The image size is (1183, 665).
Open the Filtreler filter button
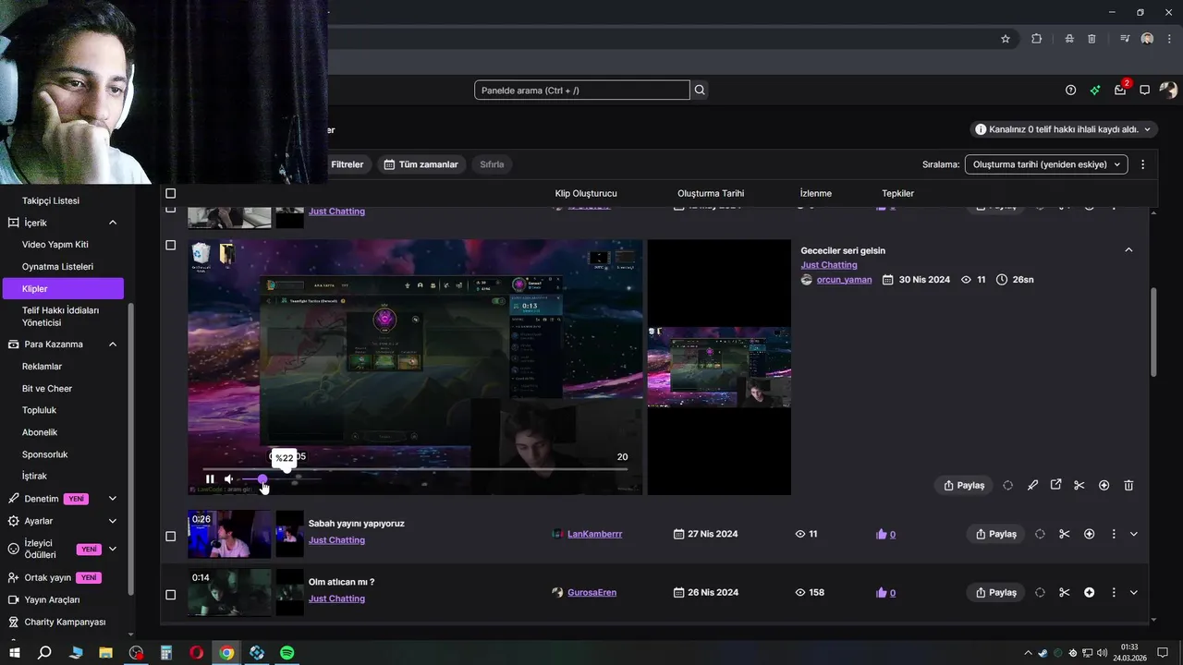coord(347,164)
